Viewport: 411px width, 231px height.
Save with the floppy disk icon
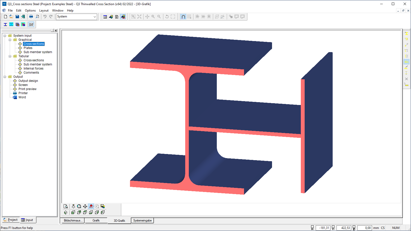(17, 16)
